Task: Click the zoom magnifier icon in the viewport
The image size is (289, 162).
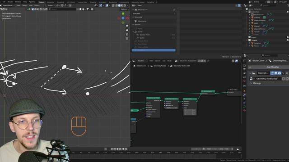Action: coord(127,26)
